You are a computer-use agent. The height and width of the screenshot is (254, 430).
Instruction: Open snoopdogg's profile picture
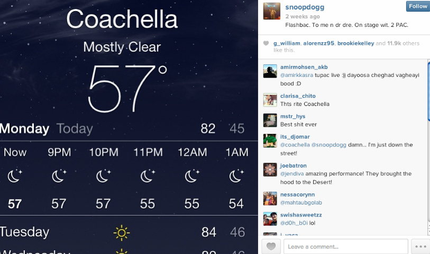coord(272,11)
